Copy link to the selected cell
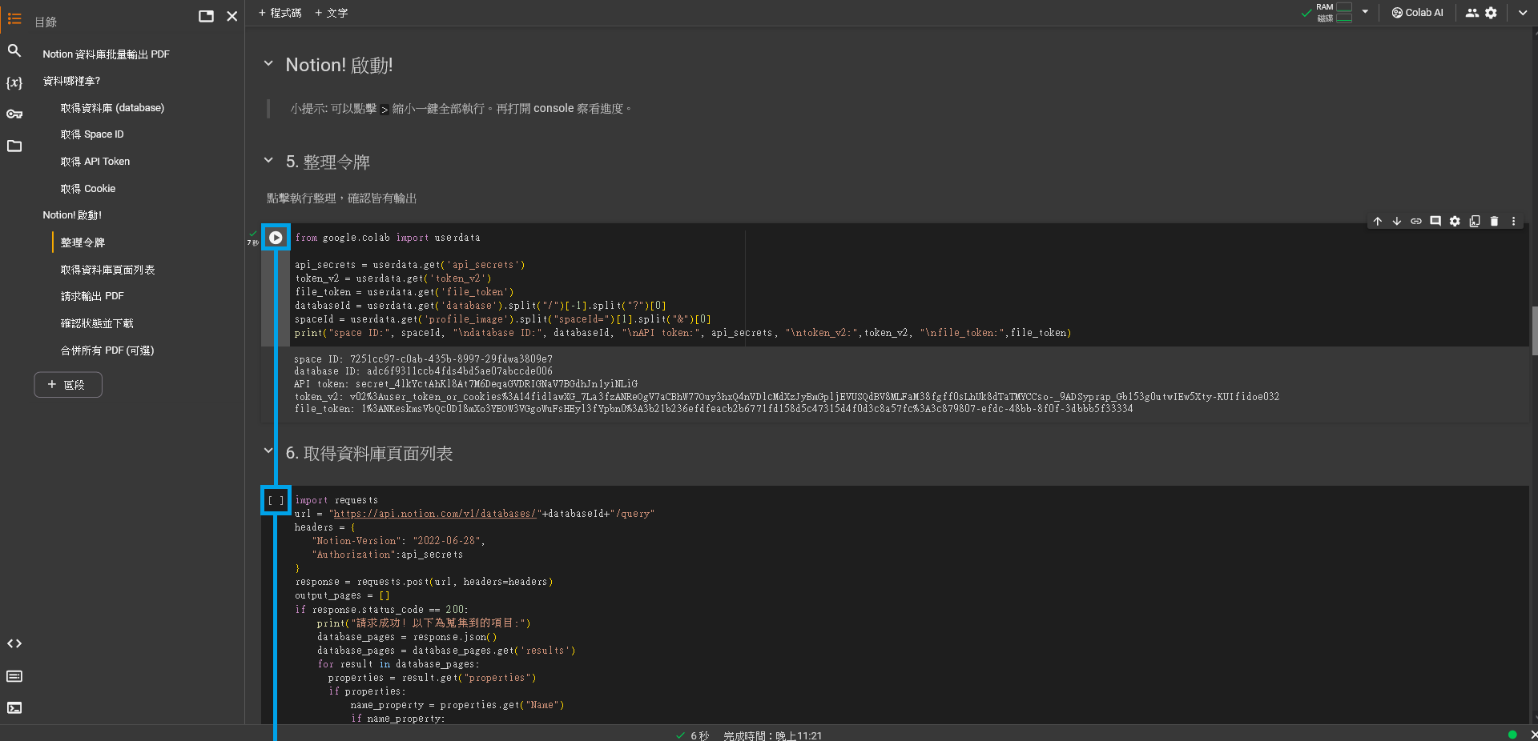 click(1416, 221)
